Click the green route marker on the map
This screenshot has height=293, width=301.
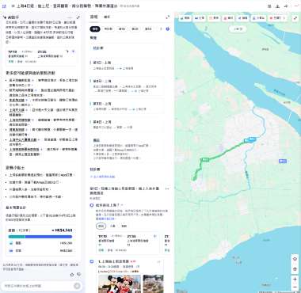[x=205, y=159]
